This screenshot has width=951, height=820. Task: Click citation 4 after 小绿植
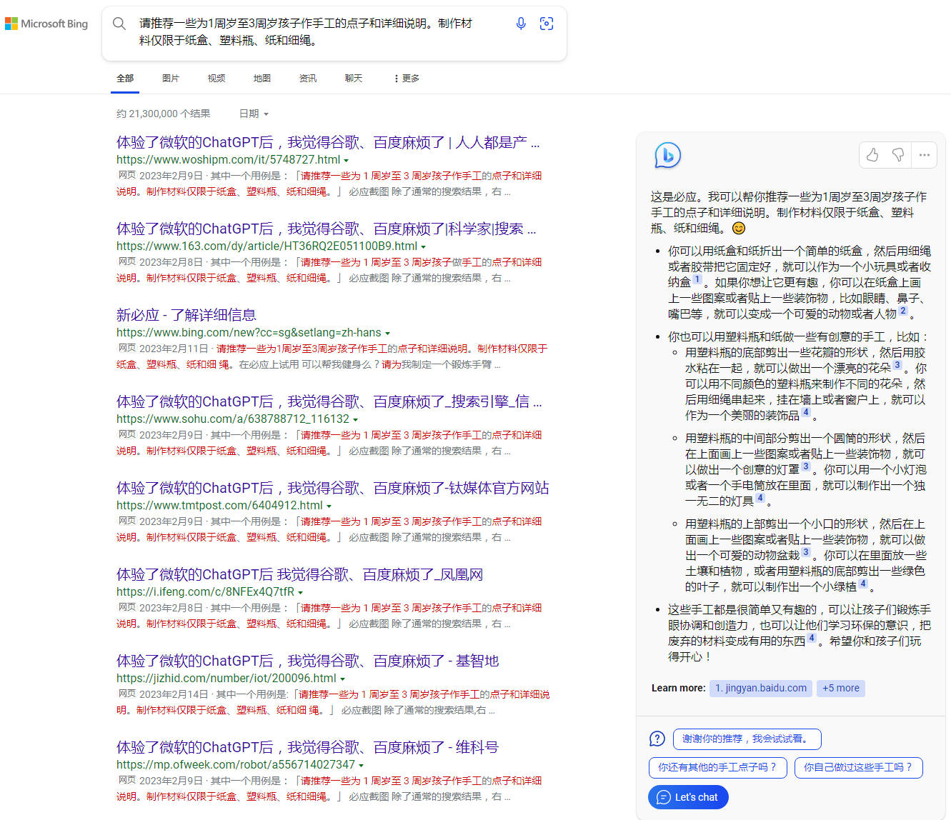click(863, 584)
